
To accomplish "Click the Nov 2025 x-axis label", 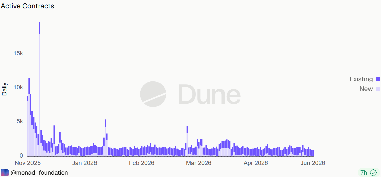I will (x=27, y=163).
